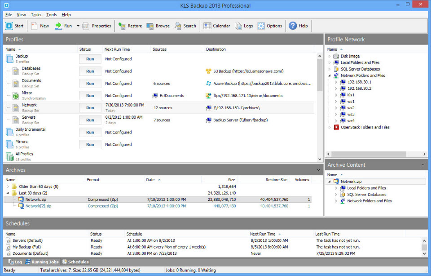Open Browse from the toolbar
The width and height of the screenshot is (431, 276).
[158, 26]
